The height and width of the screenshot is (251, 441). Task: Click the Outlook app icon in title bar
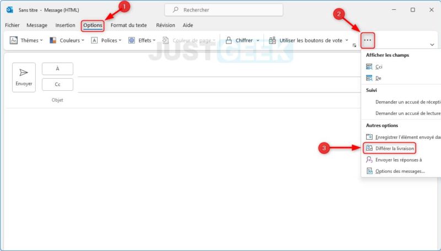9,10
